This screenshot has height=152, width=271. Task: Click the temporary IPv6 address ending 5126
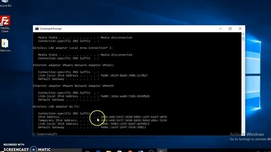[134, 120]
